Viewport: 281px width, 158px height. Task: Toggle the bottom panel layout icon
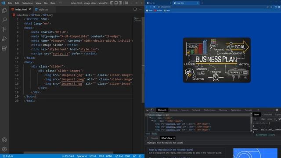[116, 3]
